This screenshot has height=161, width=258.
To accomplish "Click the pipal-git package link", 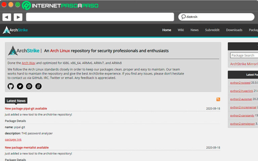I will coord(13,140).
